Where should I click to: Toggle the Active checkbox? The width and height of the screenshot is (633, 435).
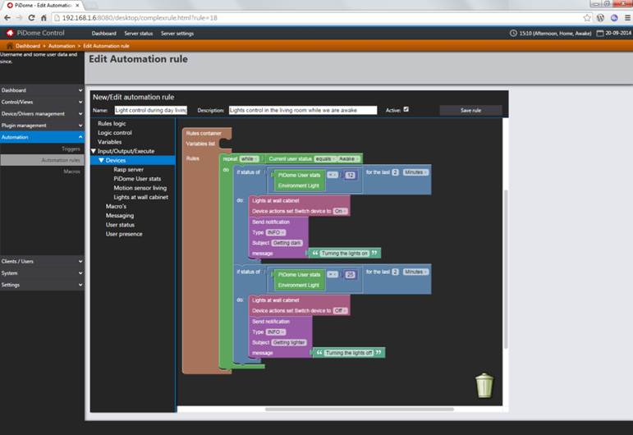point(406,109)
